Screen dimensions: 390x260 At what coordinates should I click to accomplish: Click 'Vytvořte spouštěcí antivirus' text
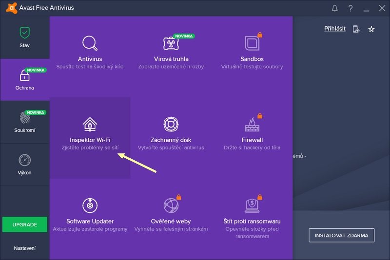point(171,148)
